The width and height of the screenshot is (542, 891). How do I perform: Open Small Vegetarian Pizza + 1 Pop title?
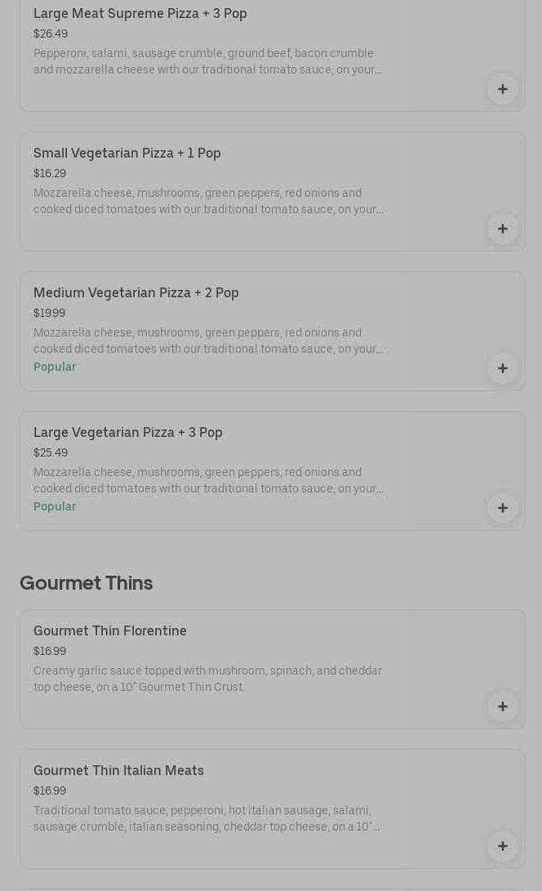(127, 153)
